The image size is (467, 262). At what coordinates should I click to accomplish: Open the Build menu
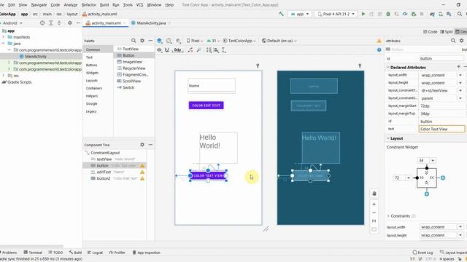tap(104, 5)
